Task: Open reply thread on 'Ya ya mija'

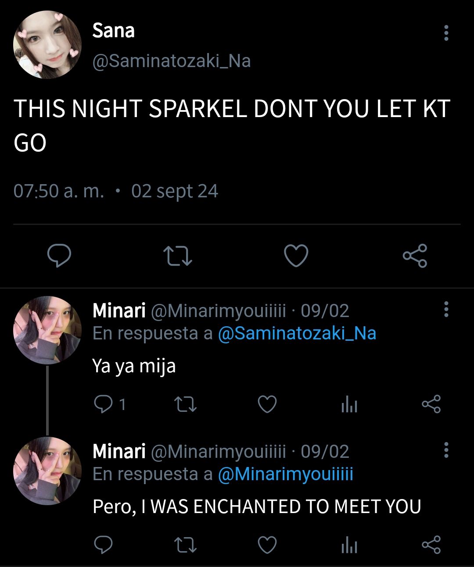Action: click(x=110, y=404)
